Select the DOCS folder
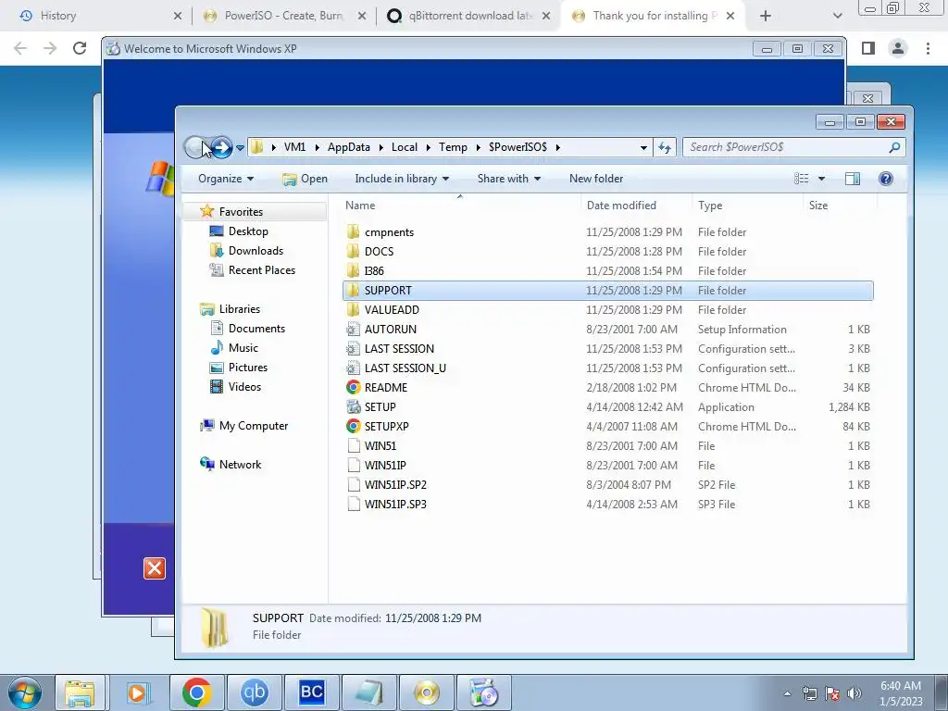The image size is (948, 711). click(x=607, y=252)
